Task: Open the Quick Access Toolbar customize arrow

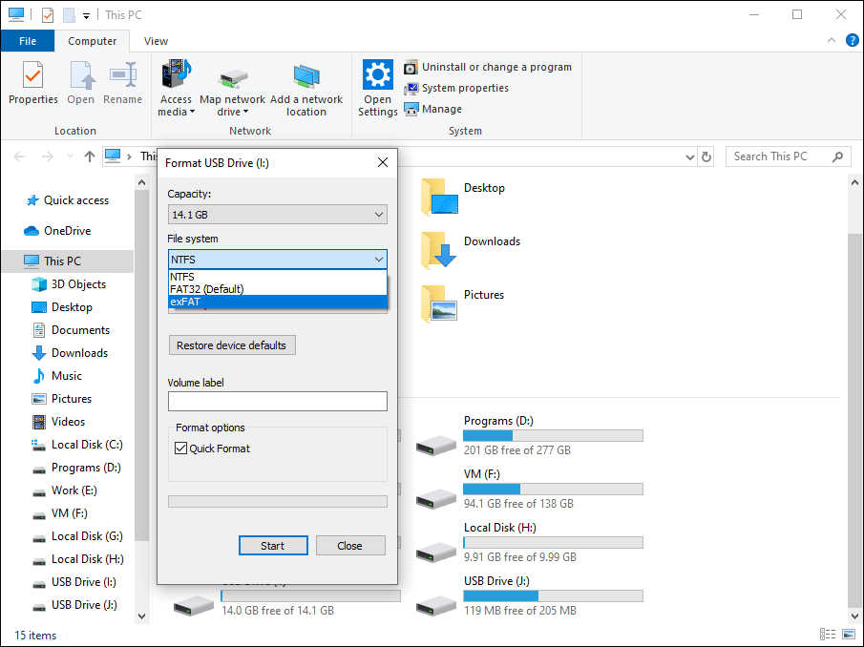Action: [87, 16]
